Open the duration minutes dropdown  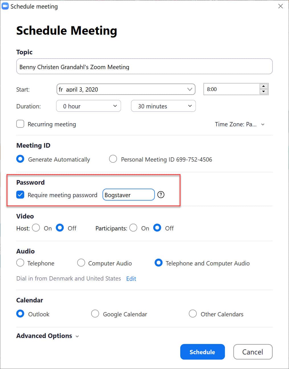163,106
